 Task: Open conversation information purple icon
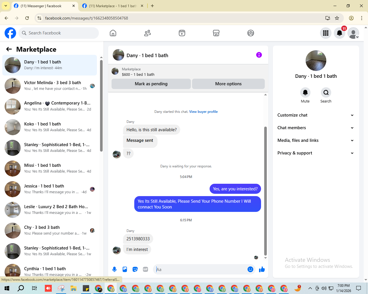259,55
